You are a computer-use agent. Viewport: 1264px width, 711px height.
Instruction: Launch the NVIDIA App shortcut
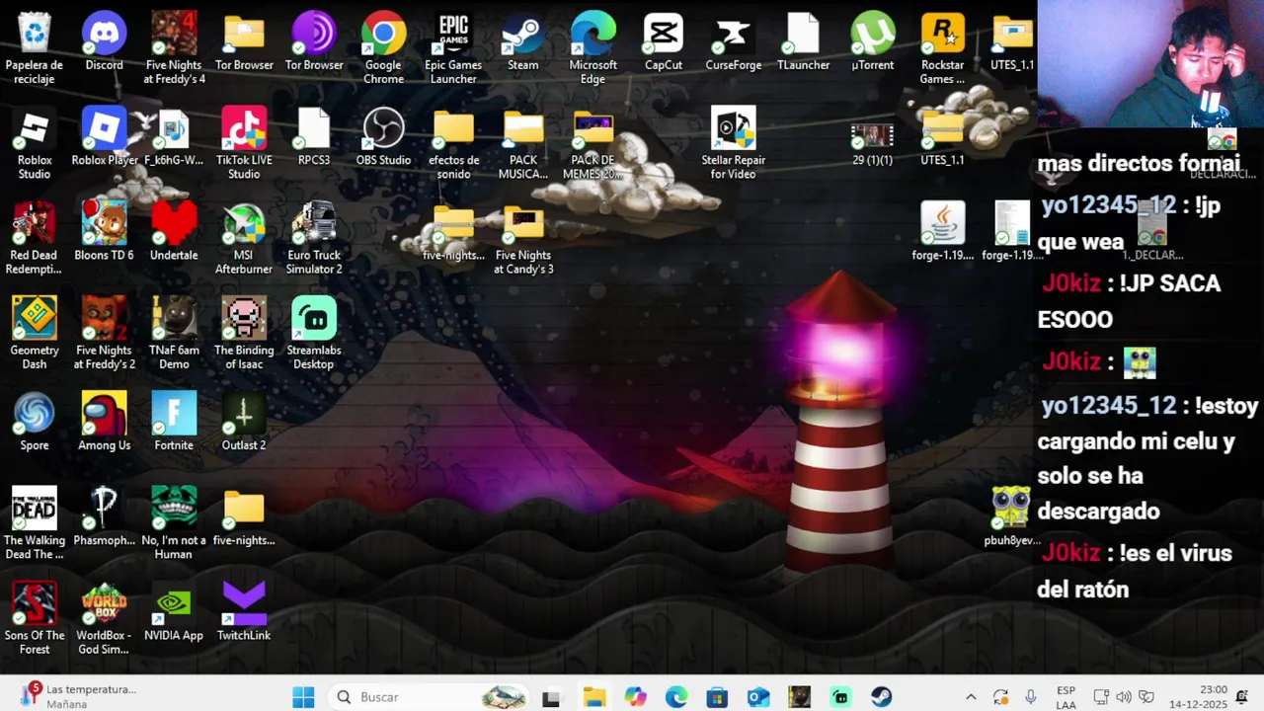[174, 612]
